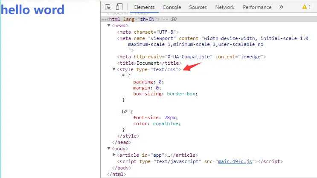The height and width of the screenshot is (178, 317).
Task: Click the 'padding: 0;' CSS line
Action: 148,82
